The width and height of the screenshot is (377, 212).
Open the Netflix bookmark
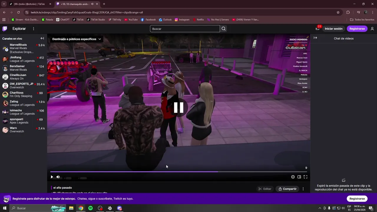pos(198,20)
